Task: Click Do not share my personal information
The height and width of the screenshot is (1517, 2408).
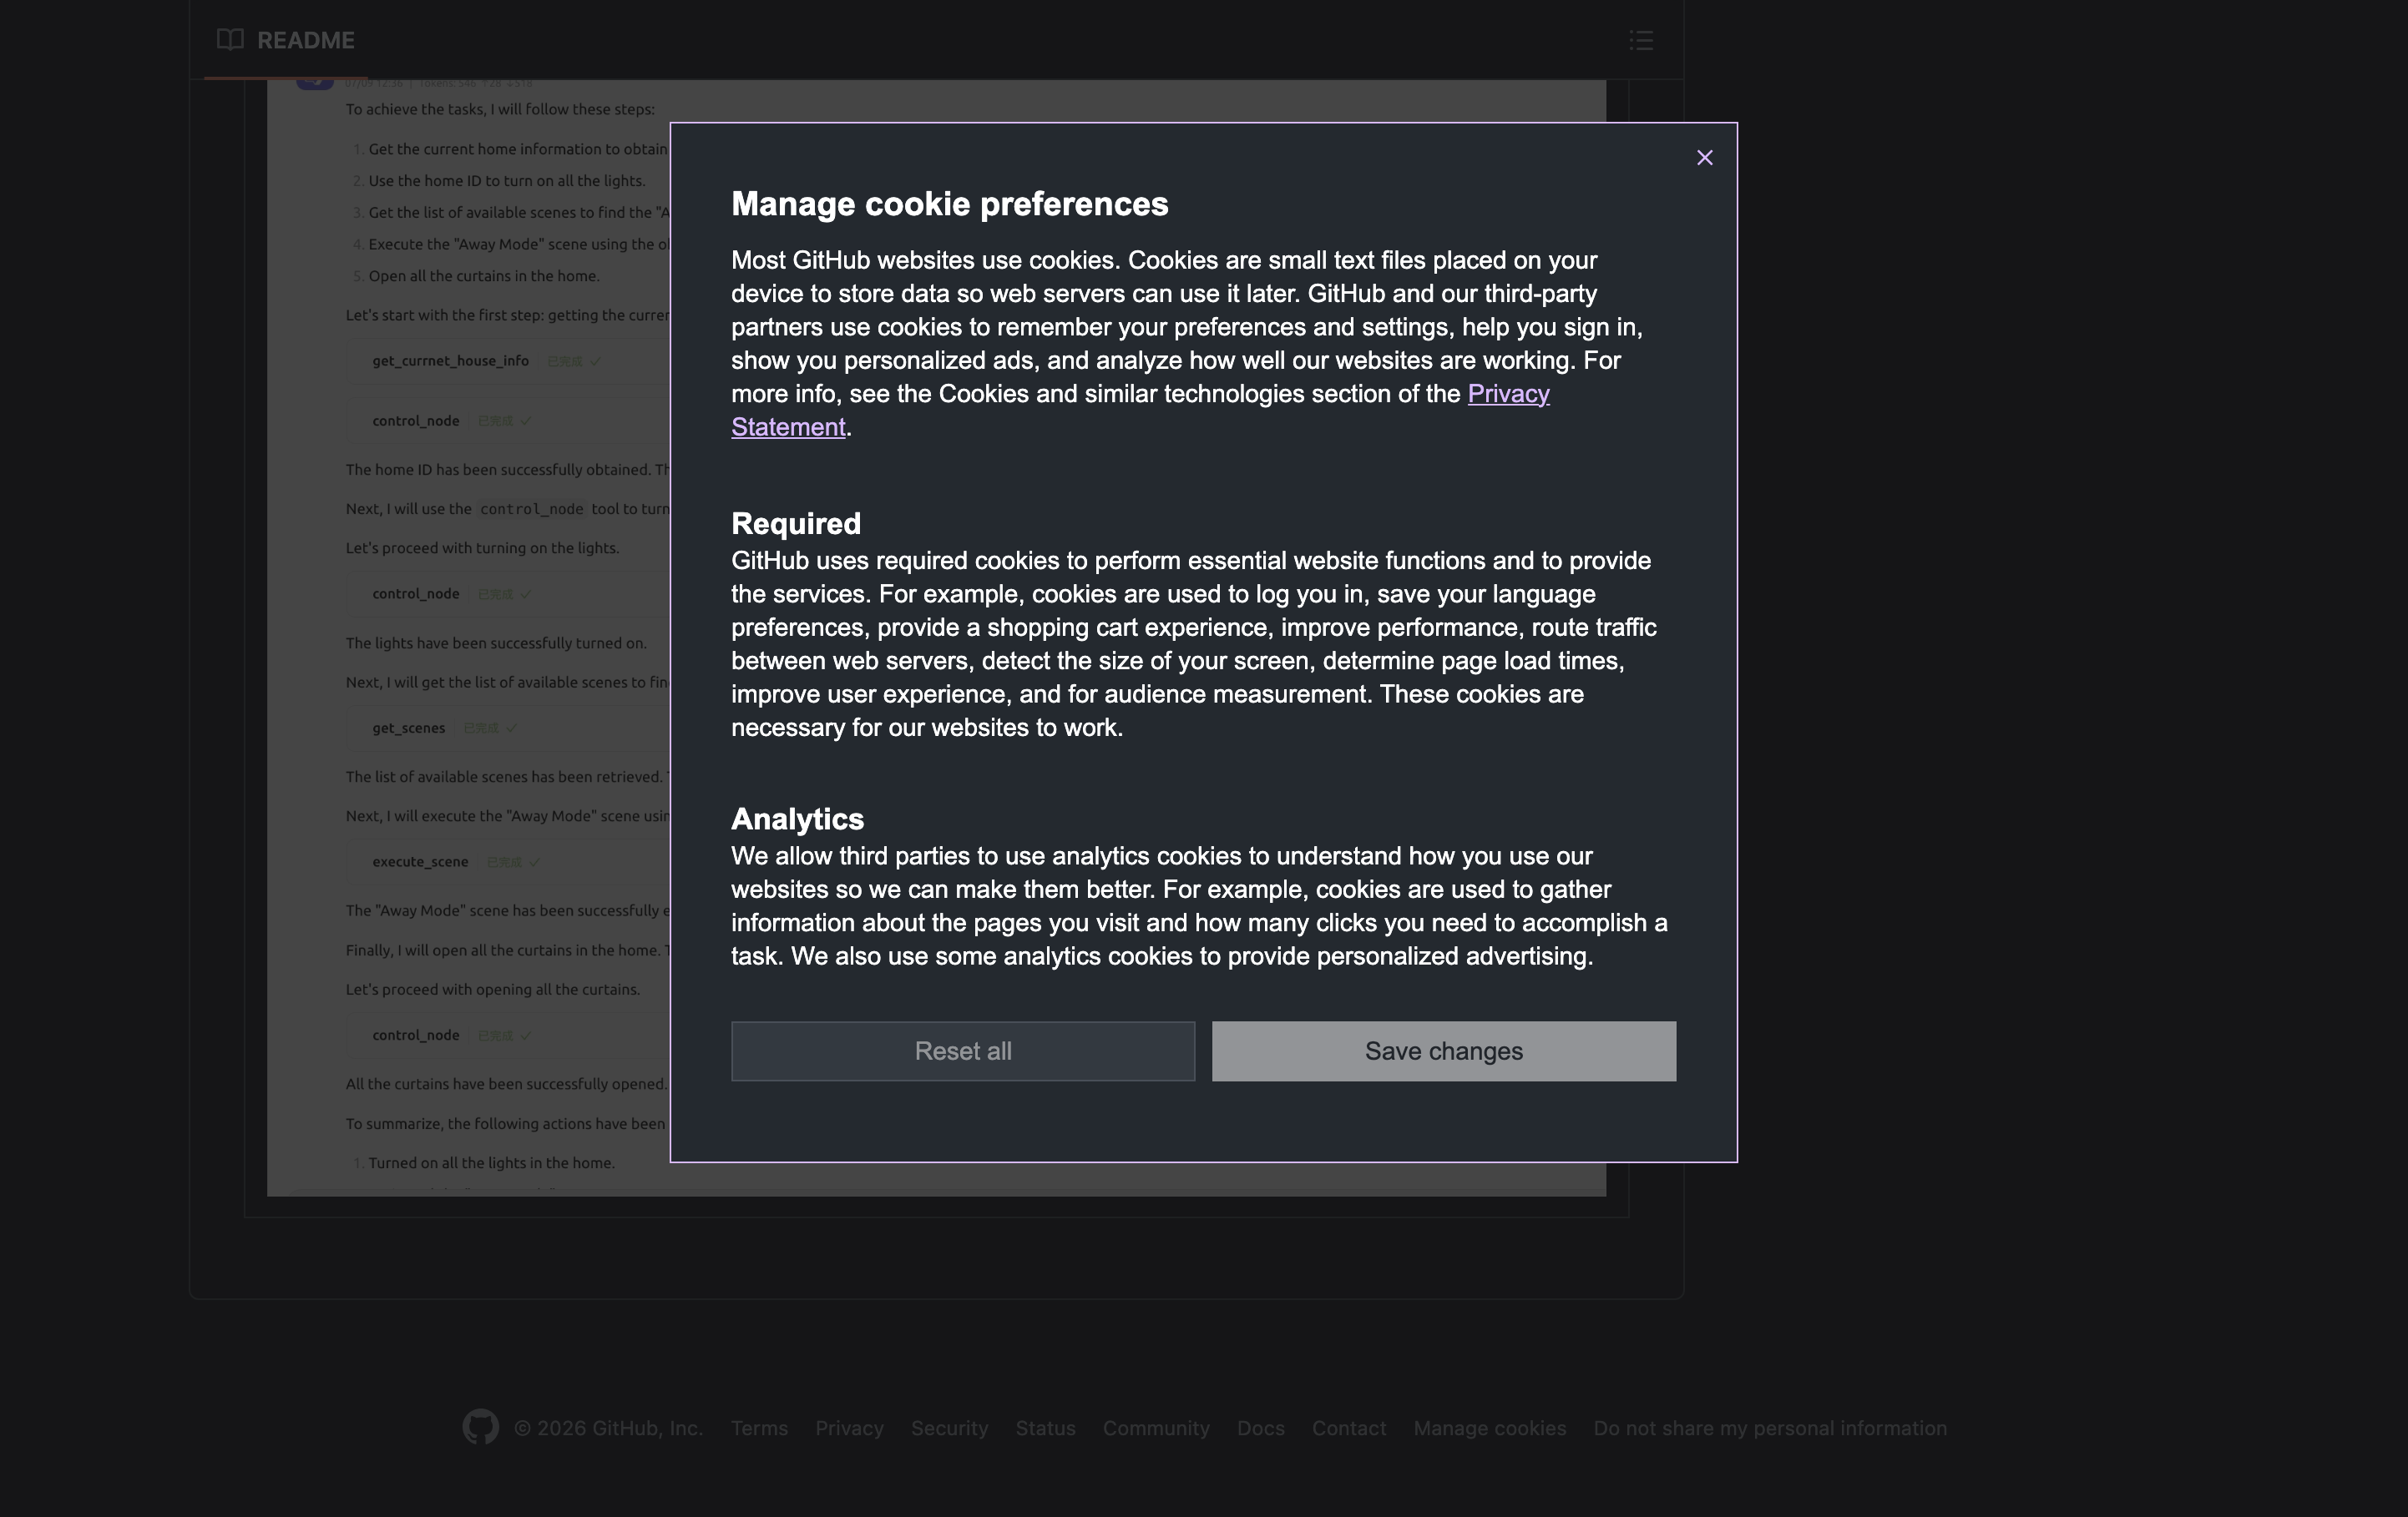Action: tap(1769, 1428)
